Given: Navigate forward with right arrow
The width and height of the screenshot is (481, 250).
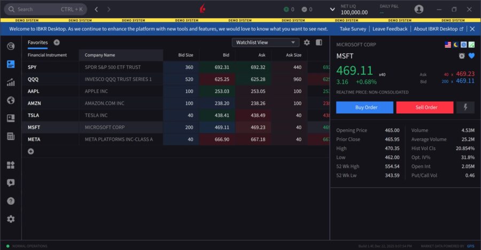Looking at the screenshot, I should [108, 9].
